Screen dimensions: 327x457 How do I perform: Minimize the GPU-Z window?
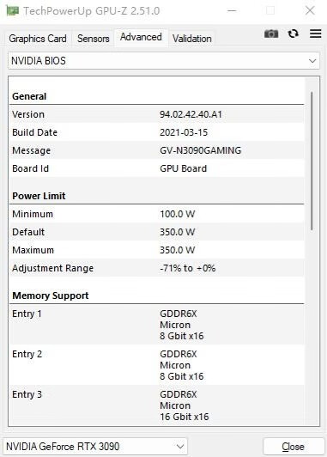pyautogui.click(x=232, y=11)
